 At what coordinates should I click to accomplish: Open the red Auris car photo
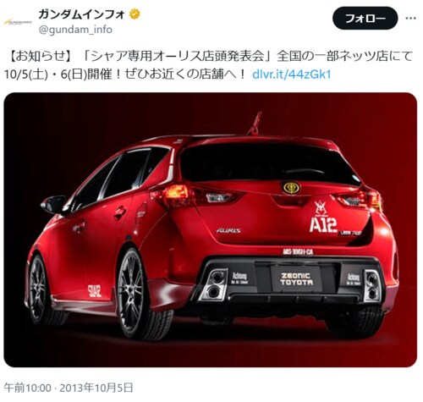click(211, 230)
